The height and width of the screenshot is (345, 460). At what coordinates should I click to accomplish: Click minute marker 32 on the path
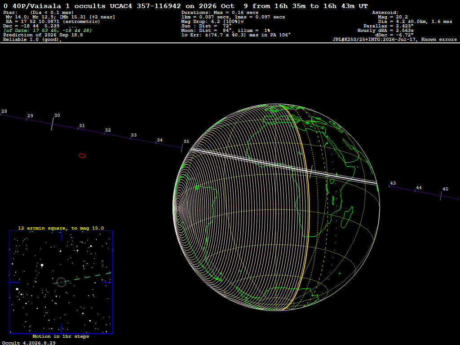click(x=108, y=130)
